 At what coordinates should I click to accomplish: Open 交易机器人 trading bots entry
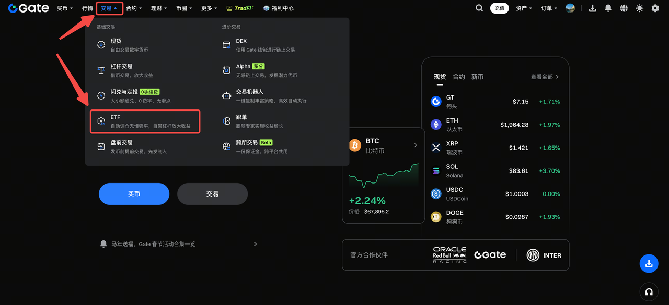[x=270, y=96]
